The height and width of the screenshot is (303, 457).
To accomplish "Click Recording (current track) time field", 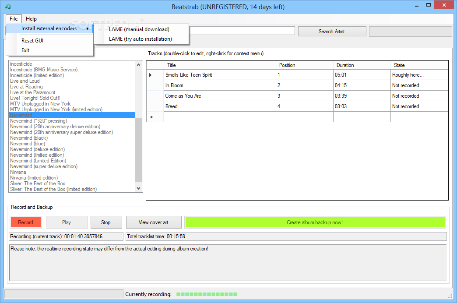I will point(66,236).
